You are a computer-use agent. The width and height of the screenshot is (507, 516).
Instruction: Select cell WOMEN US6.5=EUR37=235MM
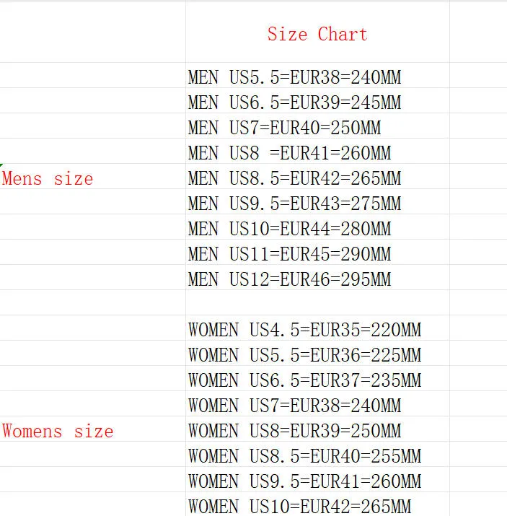pos(317,378)
